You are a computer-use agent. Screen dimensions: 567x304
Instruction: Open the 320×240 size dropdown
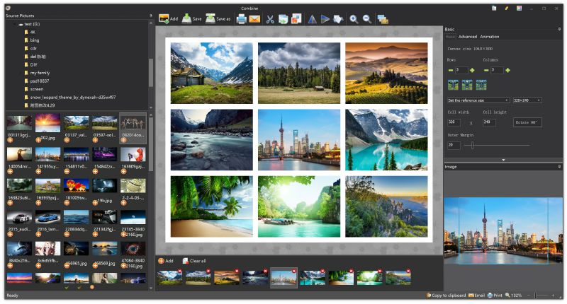(x=527, y=100)
